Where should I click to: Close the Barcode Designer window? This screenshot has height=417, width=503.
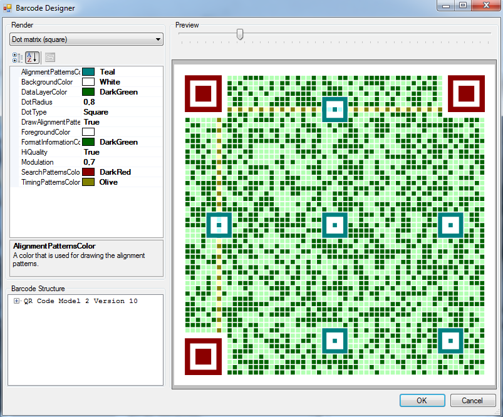pos(486,6)
